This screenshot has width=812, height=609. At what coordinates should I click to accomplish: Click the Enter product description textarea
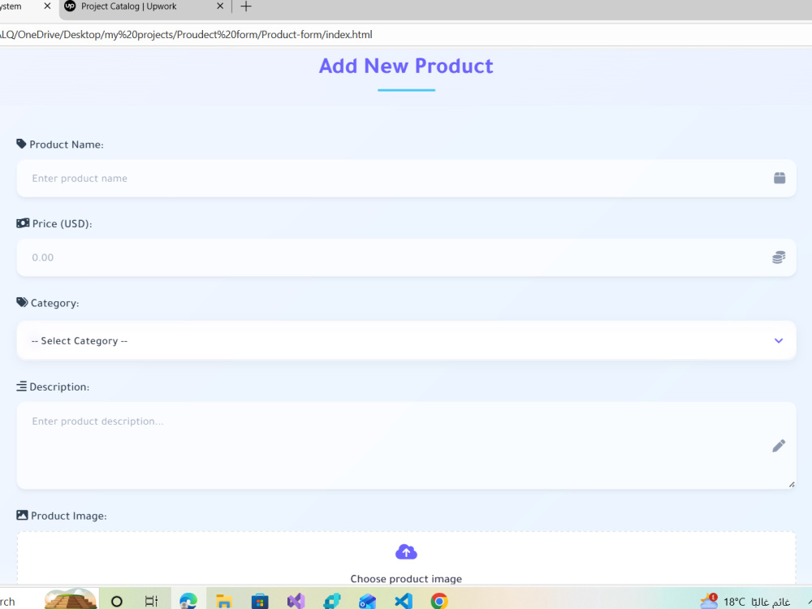[x=406, y=445]
